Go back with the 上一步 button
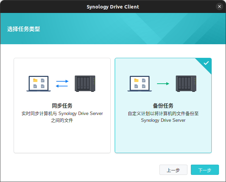The height and width of the screenshot is (182, 226). [173, 170]
